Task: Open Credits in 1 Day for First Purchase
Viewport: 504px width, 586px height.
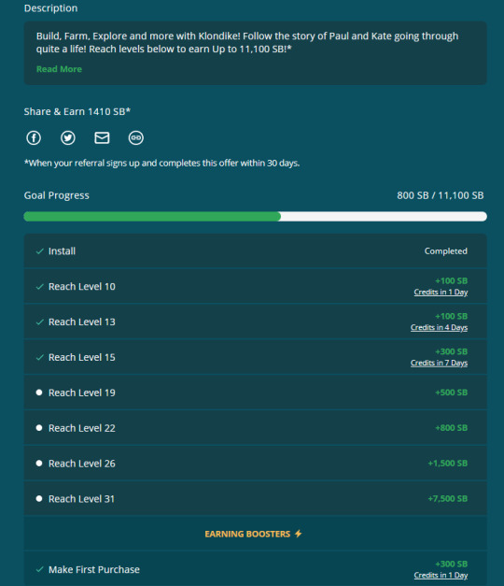Action: coord(441,575)
